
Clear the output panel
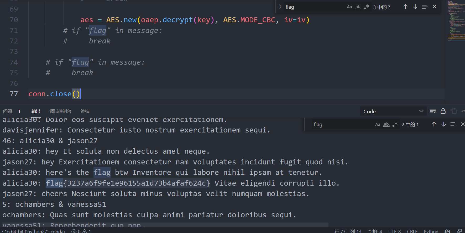pos(433,111)
